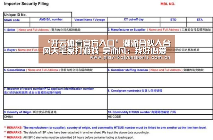The width and height of the screenshot is (213, 140).
Task: Select the empty cell under CY cut-off day
Action: 134,25
